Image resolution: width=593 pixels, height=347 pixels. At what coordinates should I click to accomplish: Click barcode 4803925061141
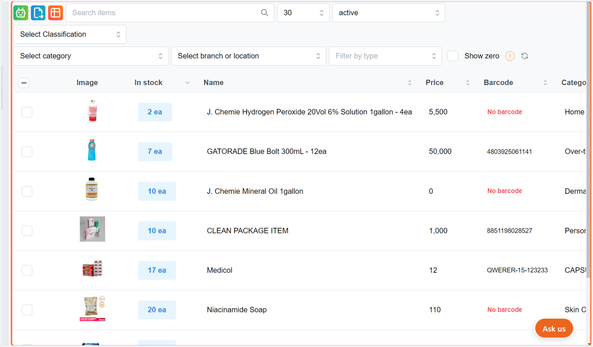pyautogui.click(x=509, y=152)
